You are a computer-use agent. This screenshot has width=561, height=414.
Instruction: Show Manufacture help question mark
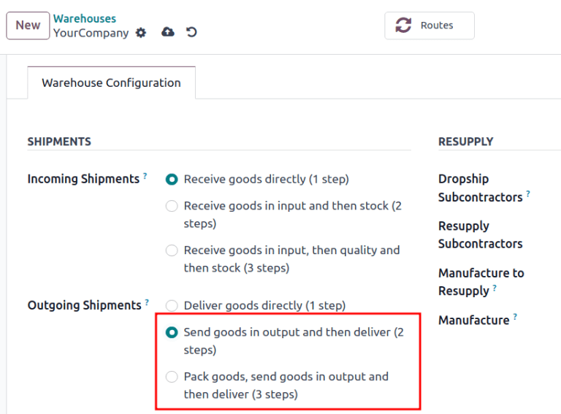[x=515, y=317]
